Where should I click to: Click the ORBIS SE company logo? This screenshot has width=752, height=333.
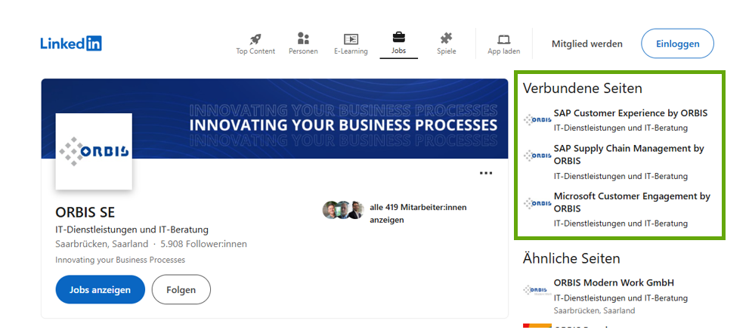(x=94, y=152)
